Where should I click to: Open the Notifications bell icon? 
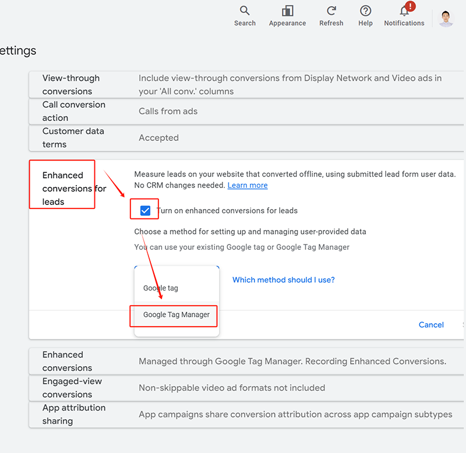pos(404,12)
